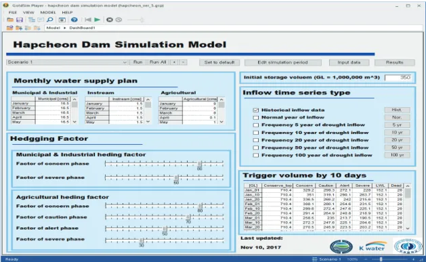
Task: Click the Hist. button
Action: (x=397, y=110)
